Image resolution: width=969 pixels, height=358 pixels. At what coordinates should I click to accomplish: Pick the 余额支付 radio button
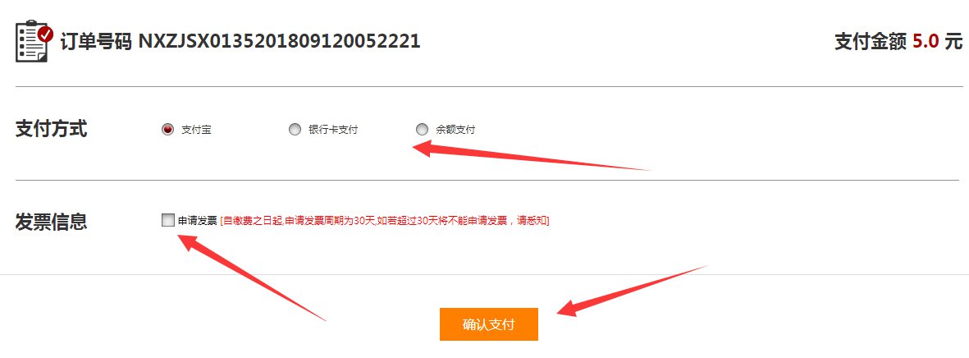[x=422, y=129]
